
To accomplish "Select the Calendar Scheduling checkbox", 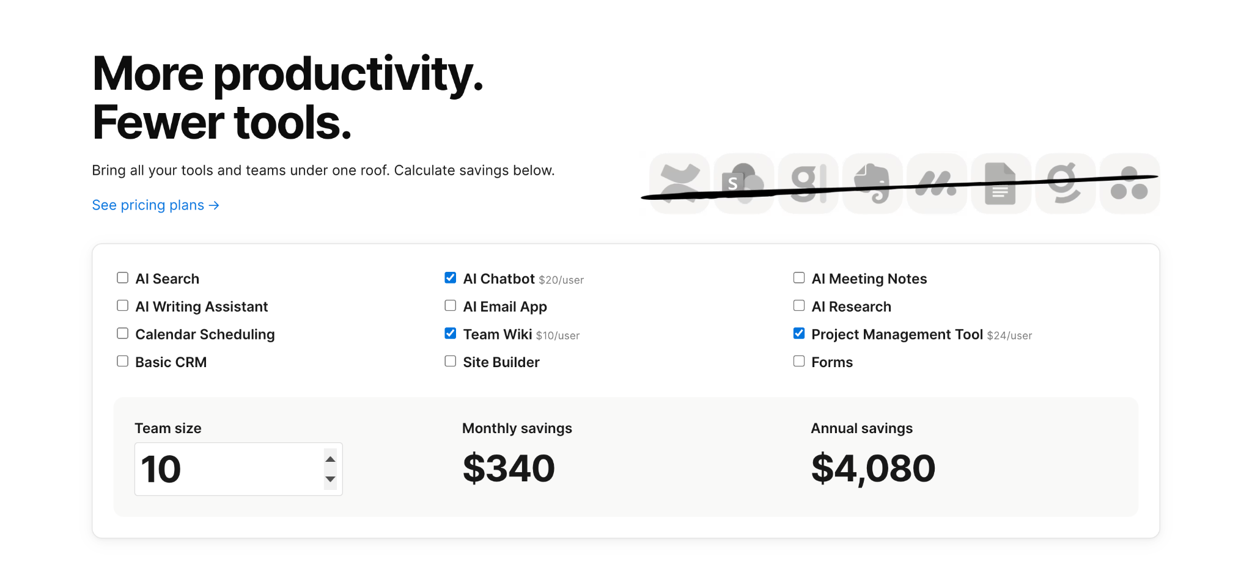I will [x=123, y=334].
